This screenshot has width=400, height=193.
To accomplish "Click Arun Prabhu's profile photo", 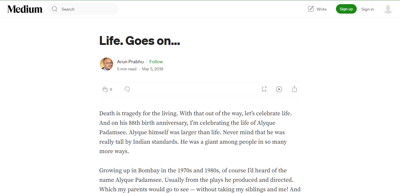I will click(x=106, y=64).
